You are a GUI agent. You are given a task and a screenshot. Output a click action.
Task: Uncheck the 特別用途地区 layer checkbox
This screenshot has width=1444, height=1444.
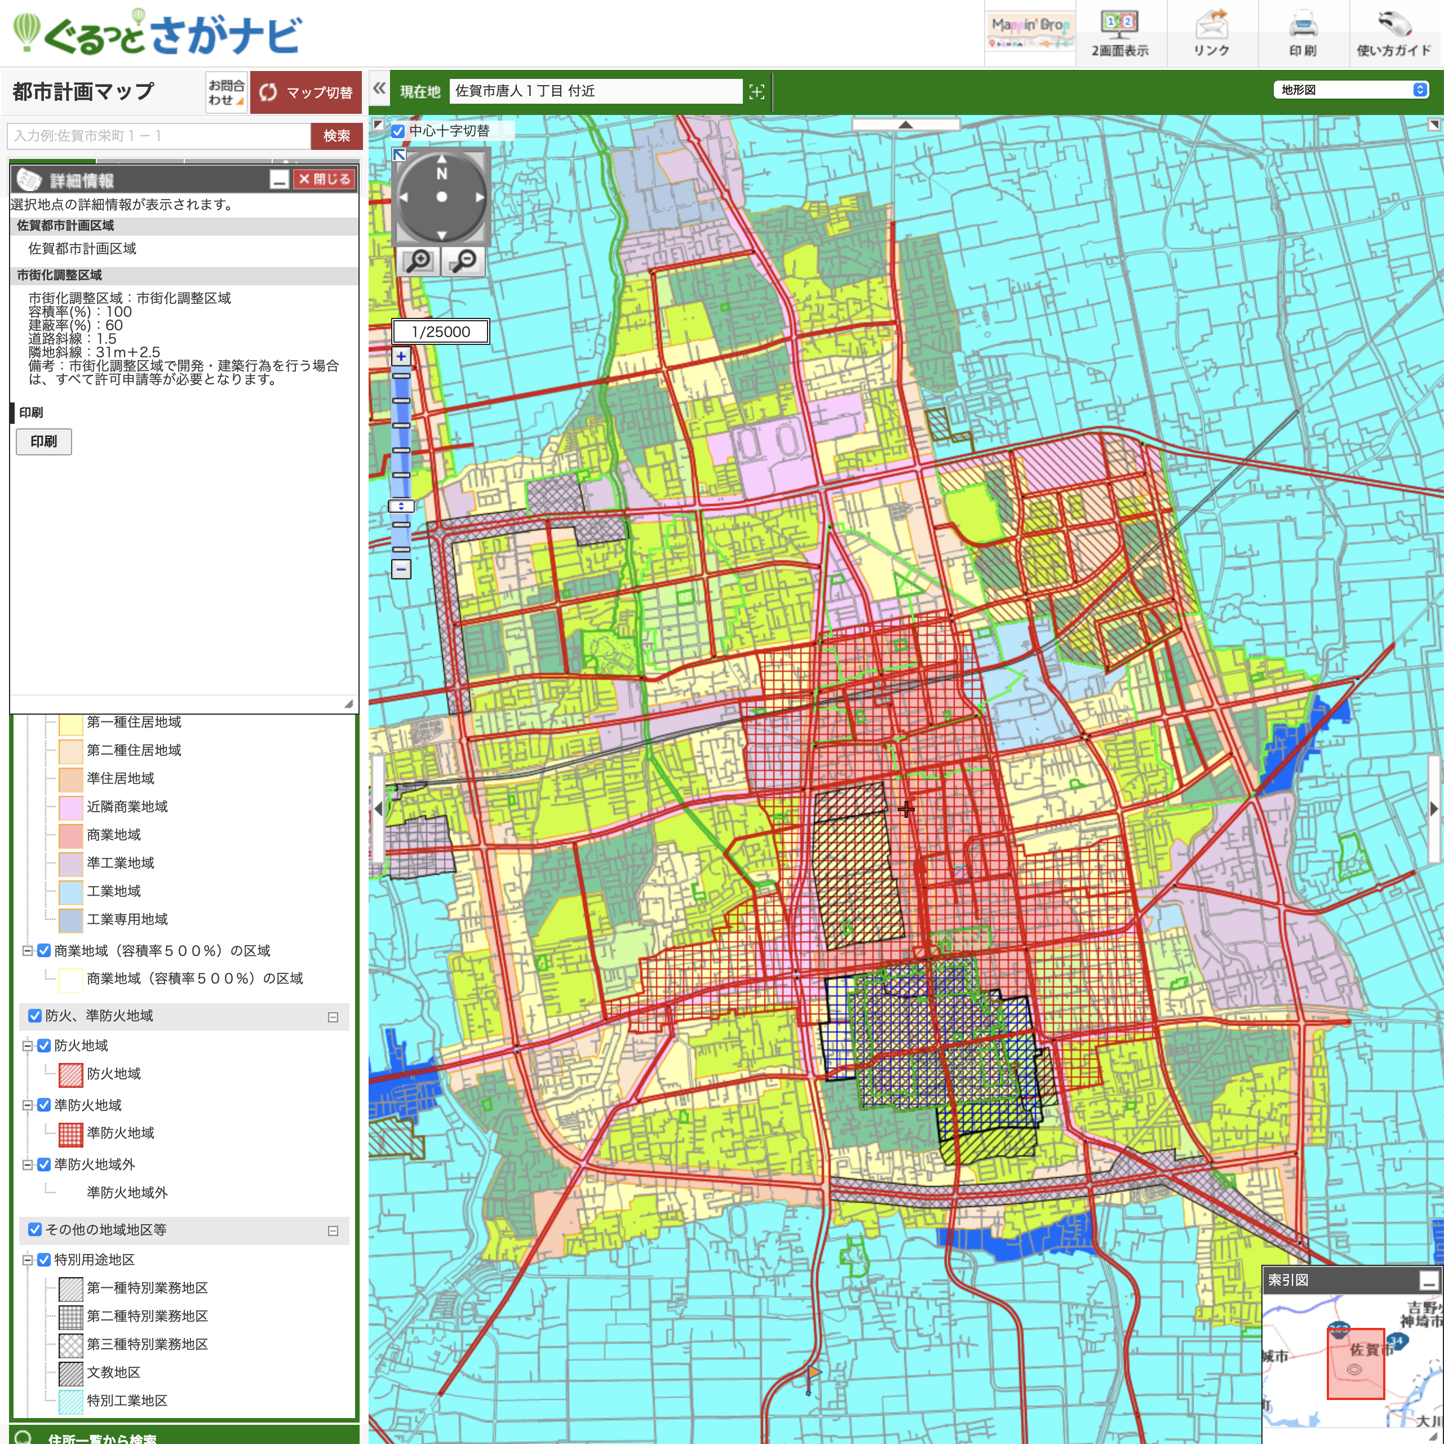click(x=44, y=1259)
